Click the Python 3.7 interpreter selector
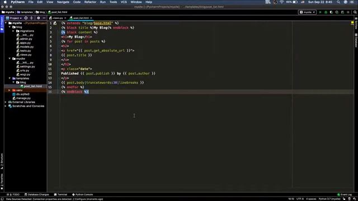 [329, 199]
